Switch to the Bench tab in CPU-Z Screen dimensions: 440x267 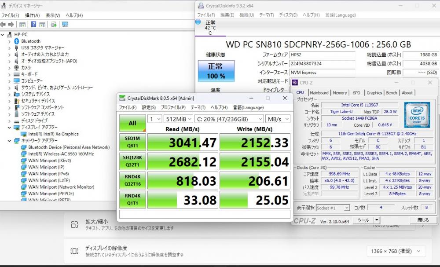pos(392,93)
